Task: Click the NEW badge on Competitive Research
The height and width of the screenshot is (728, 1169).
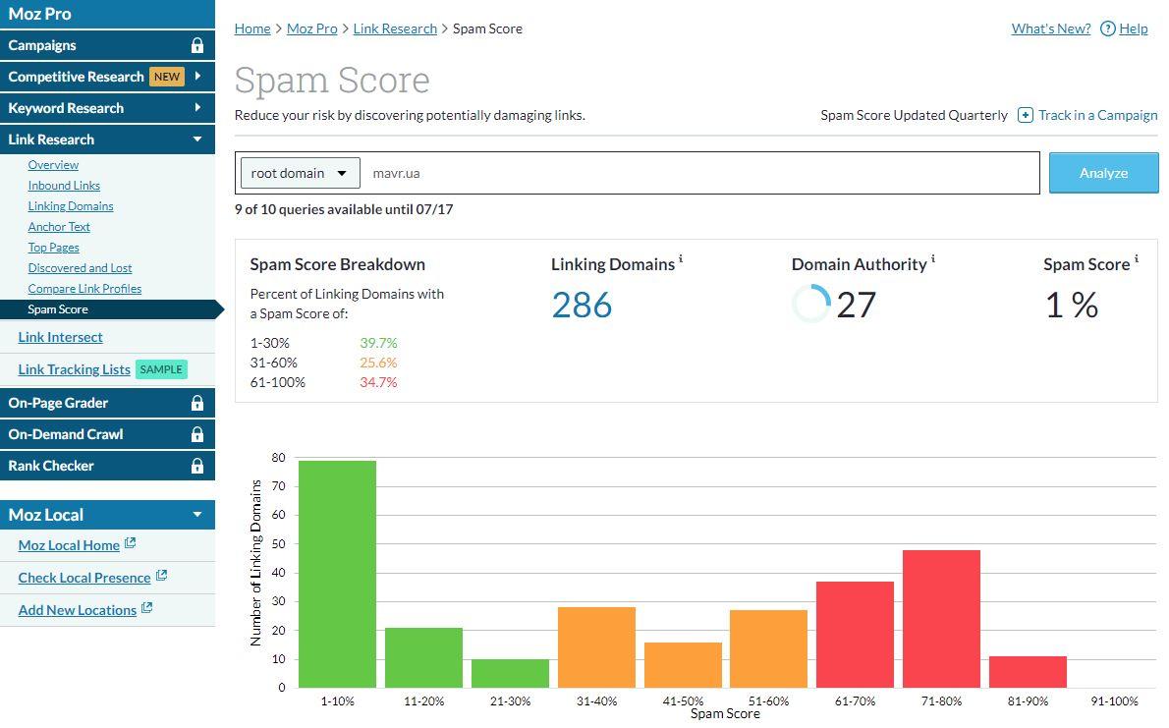Action: coord(167,76)
